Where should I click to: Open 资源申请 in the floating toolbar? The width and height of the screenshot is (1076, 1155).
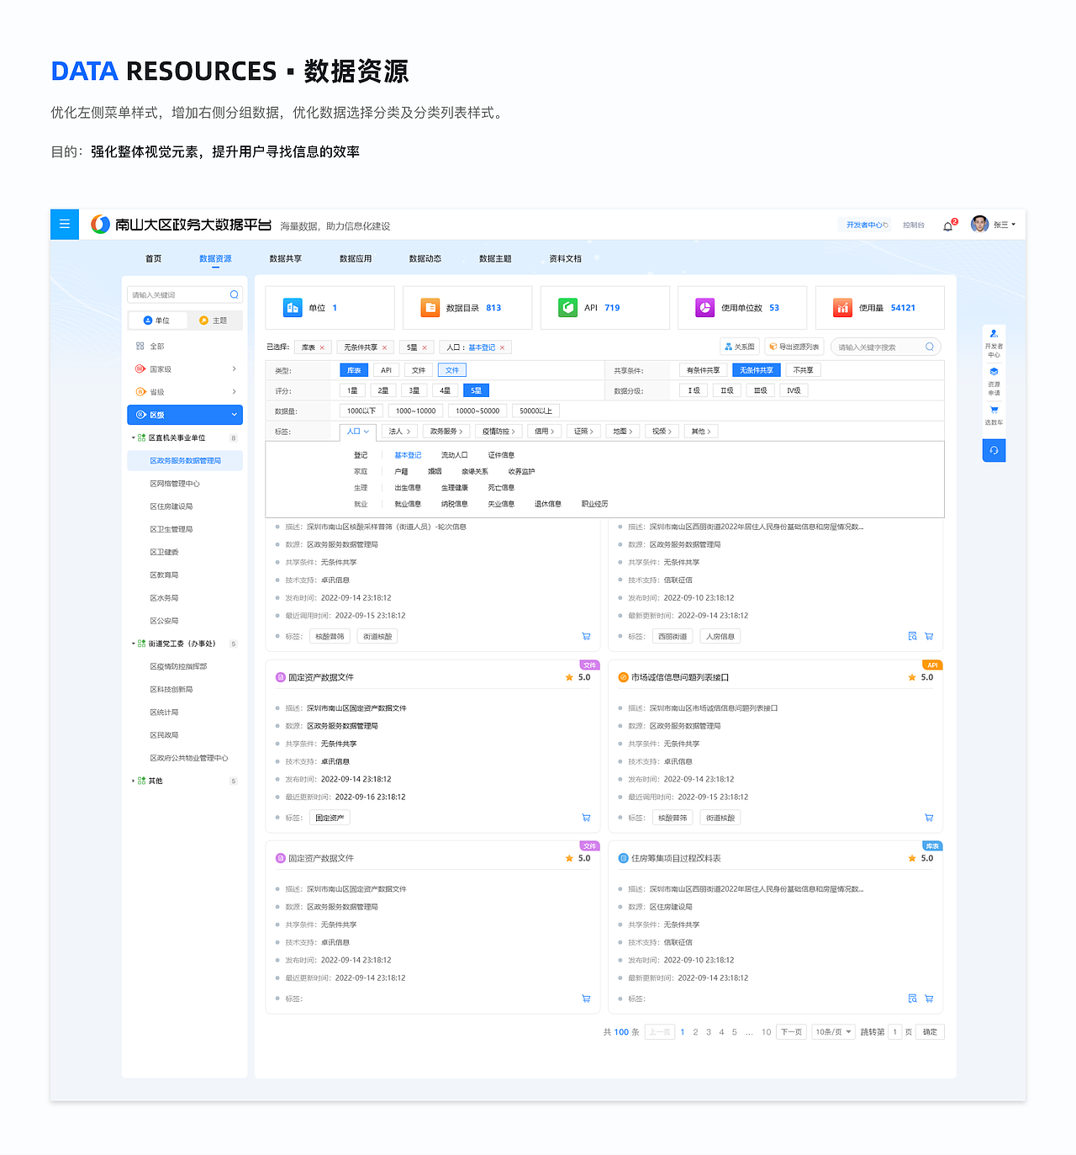tap(994, 381)
